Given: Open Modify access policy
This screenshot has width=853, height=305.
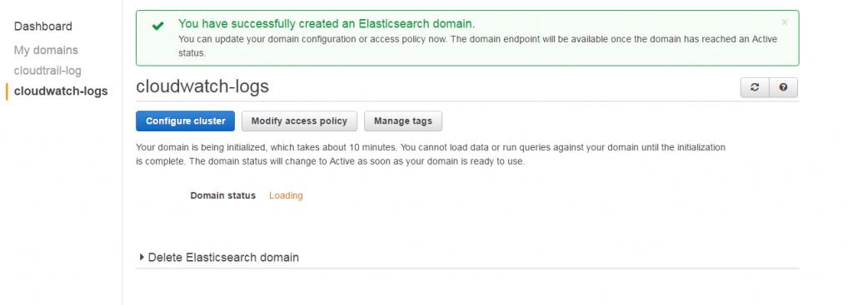Looking at the screenshot, I should coord(299,121).
